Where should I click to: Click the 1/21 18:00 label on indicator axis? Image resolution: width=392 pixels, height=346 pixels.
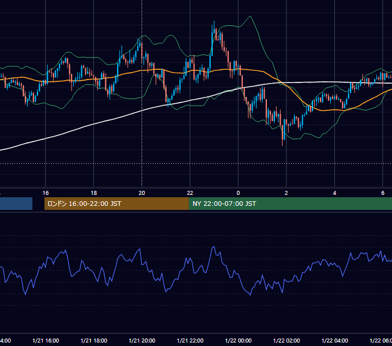pos(94,340)
